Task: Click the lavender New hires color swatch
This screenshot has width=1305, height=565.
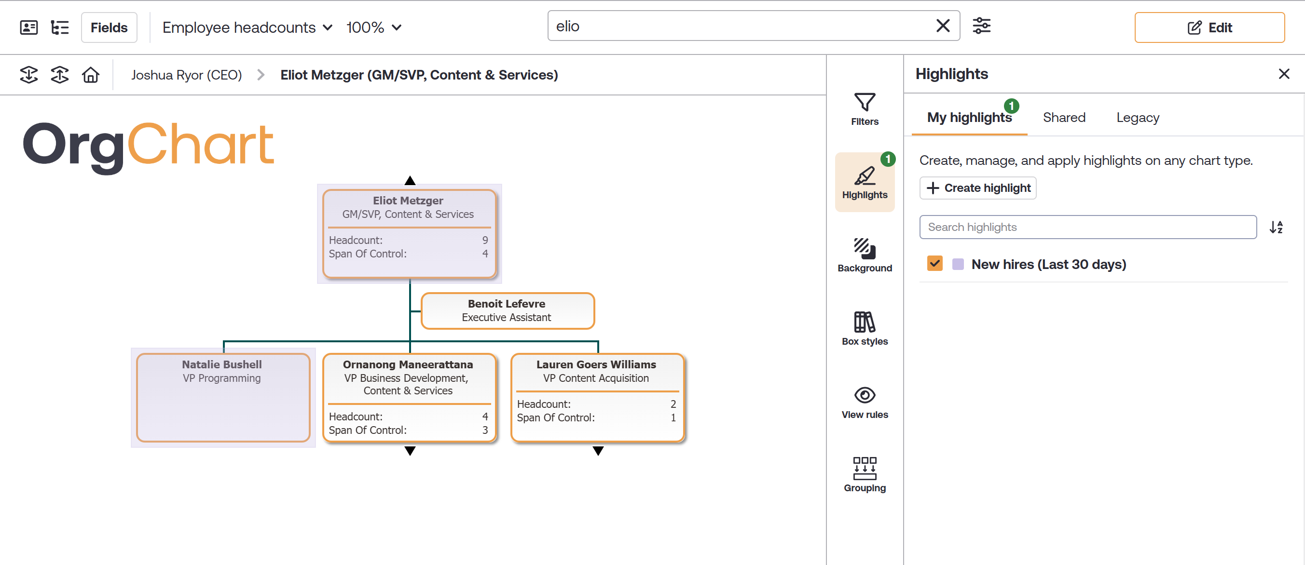Action: (x=958, y=264)
